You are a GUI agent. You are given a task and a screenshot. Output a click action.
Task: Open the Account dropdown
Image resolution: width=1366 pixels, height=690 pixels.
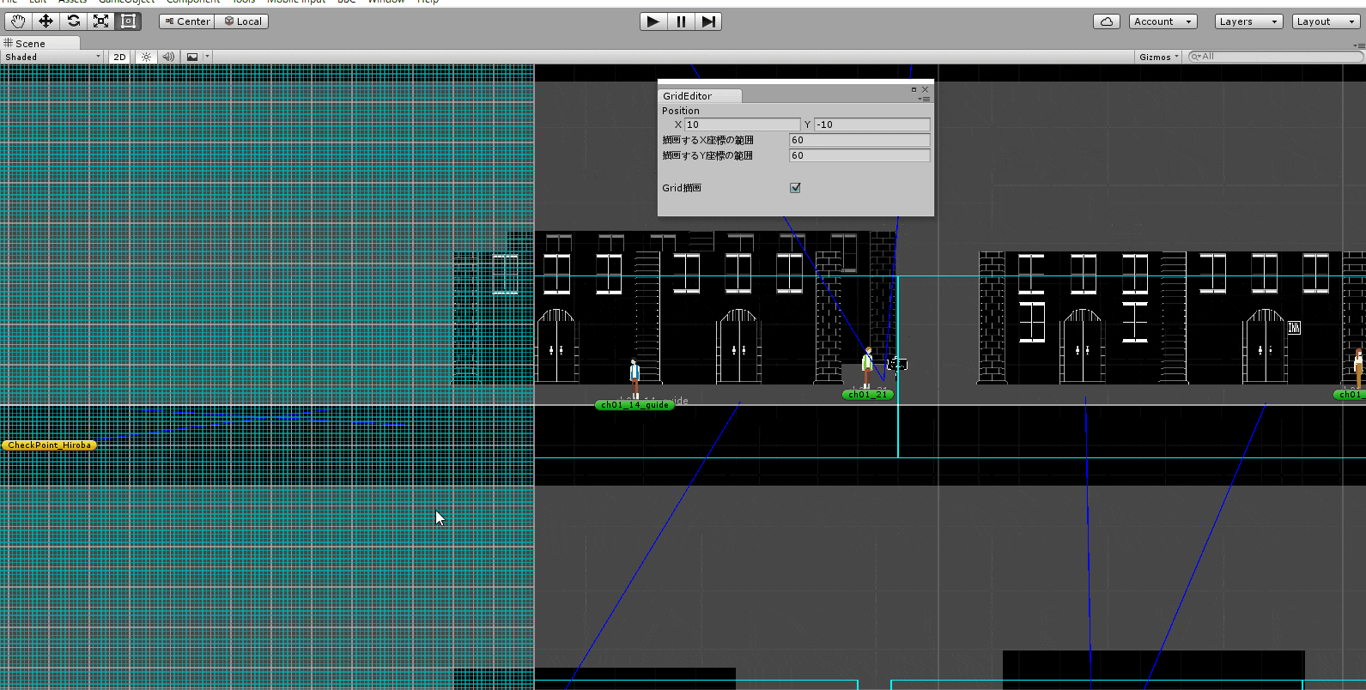tap(1163, 21)
